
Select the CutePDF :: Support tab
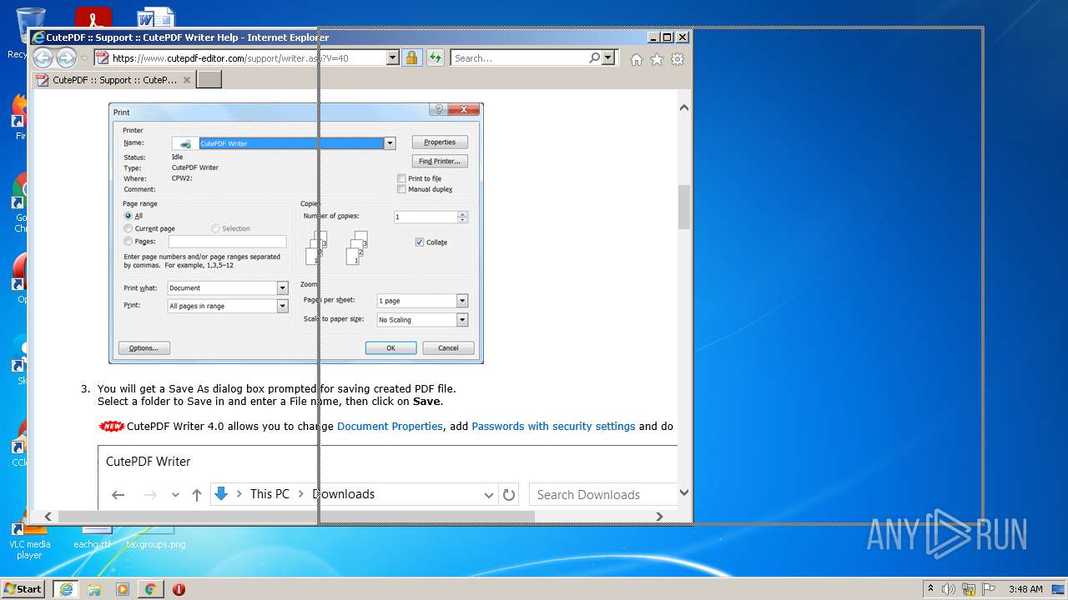coord(113,80)
